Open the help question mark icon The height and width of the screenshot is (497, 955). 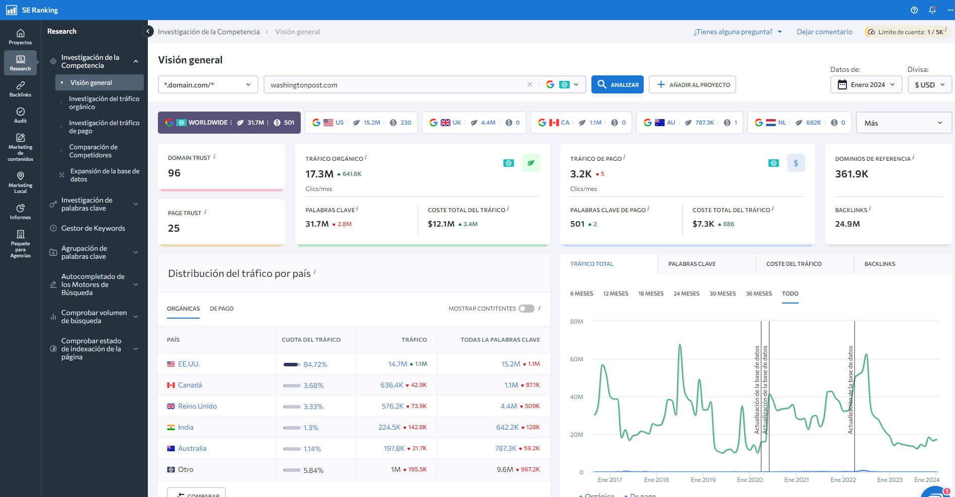pyautogui.click(x=914, y=10)
